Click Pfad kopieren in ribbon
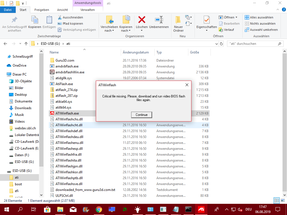The width and height of the screenshot is (287, 215). point(70,24)
